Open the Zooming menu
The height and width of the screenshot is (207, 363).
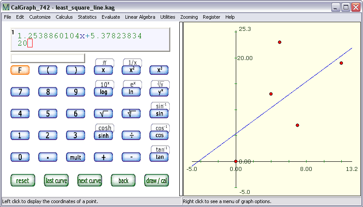point(189,17)
